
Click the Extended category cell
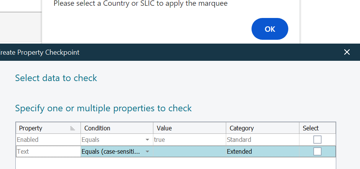click(262, 152)
